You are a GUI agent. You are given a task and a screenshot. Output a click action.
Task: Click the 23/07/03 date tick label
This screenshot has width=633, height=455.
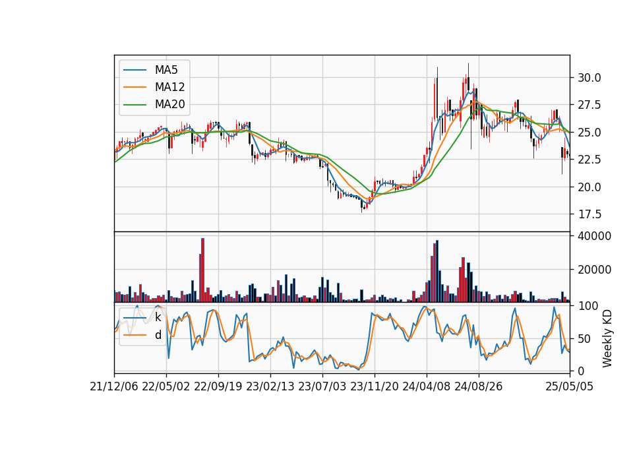(x=322, y=386)
